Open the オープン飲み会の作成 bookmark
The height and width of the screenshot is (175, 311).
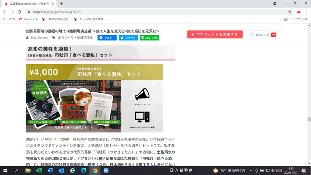89,19
